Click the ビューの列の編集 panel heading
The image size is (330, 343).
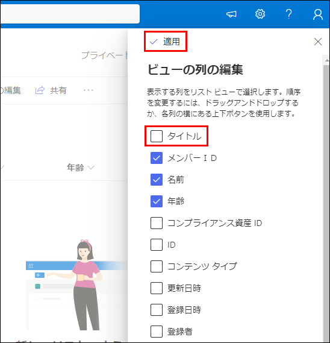point(195,70)
